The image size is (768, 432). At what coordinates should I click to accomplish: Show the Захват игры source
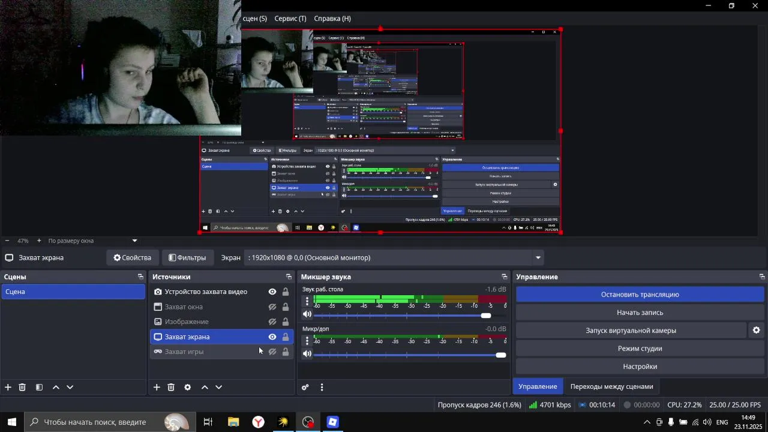tap(272, 352)
